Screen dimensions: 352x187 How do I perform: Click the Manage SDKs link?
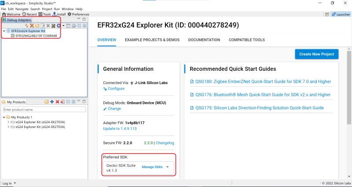coord(152,167)
